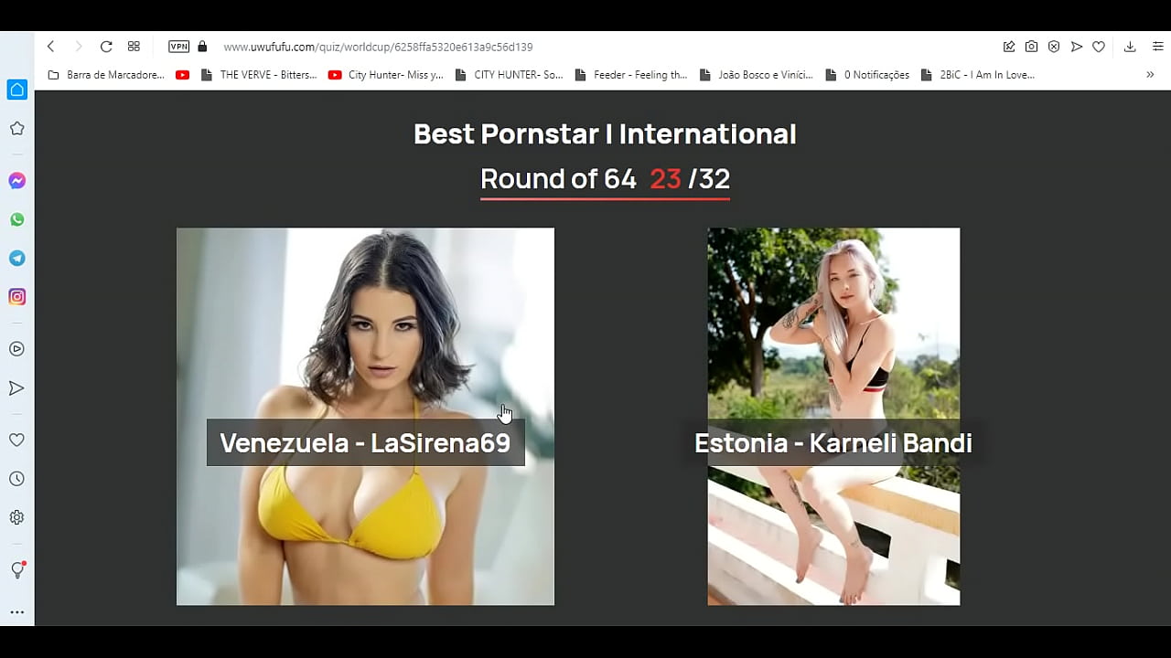Image resolution: width=1171 pixels, height=658 pixels.
Task: Open the 0 Notificações bookmark
Action: click(867, 75)
